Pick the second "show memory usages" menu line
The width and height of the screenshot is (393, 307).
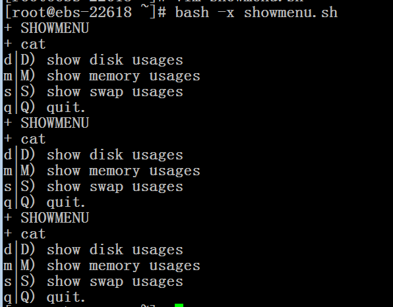[x=102, y=171]
